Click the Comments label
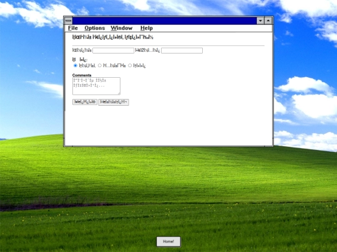Viewport: 337px width, 252px height. click(82, 75)
